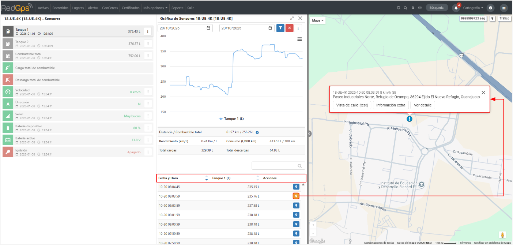Zoom in the map with plus button
The image size is (513, 248).
click(313, 225)
